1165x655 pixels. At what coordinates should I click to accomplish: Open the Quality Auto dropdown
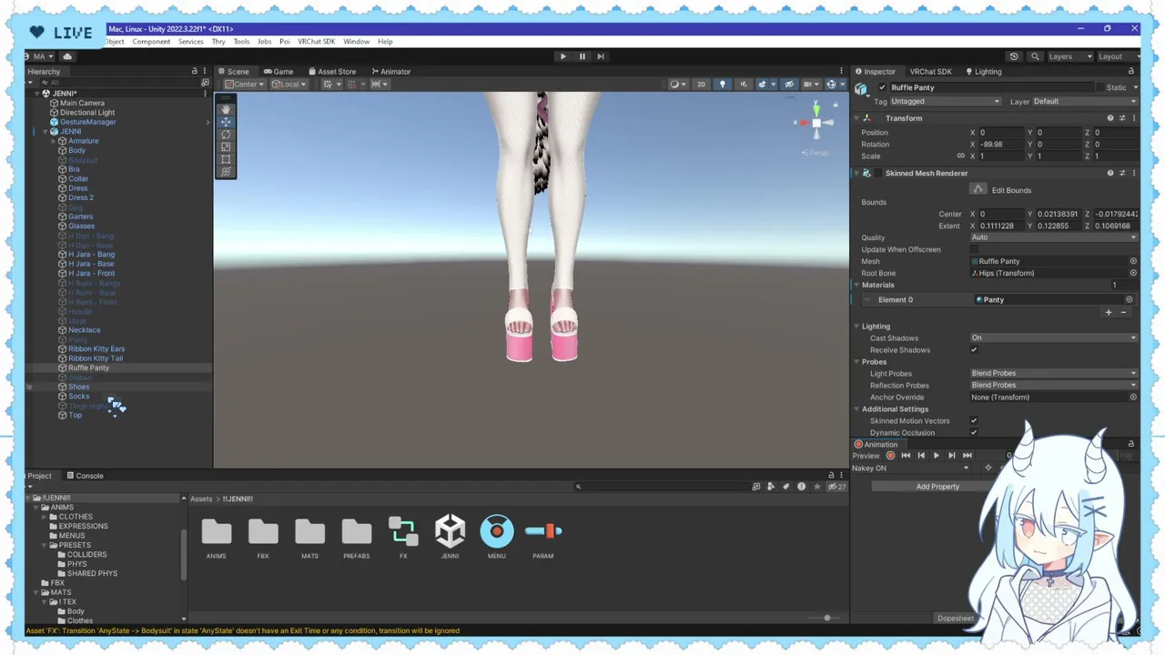click(x=1054, y=237)
